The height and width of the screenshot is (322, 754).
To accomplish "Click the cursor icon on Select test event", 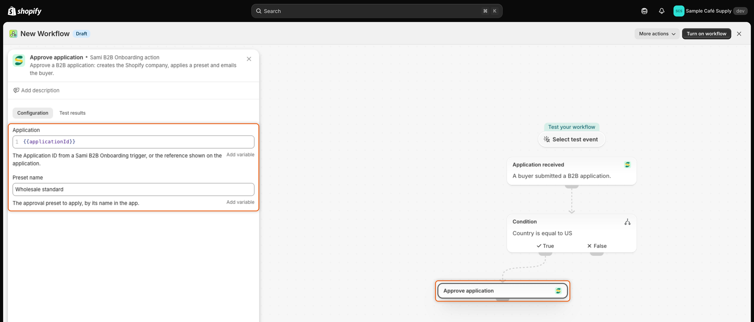I will (547, 139).
